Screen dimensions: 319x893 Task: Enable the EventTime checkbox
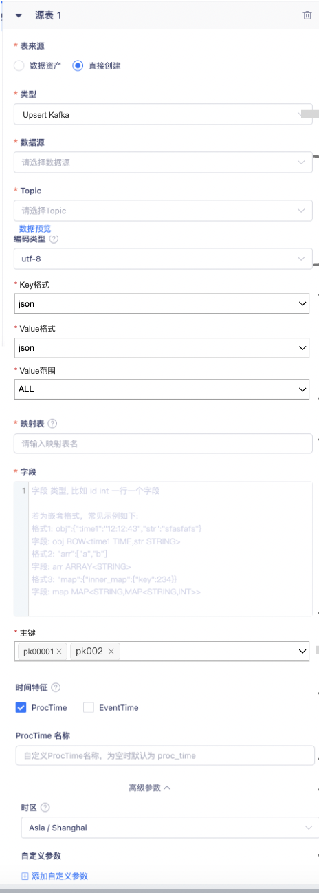pos(88,707)
